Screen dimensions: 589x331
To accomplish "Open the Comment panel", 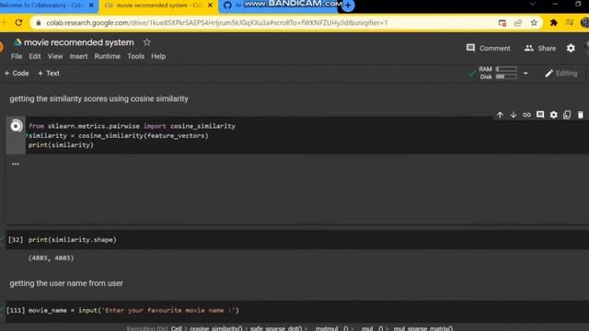I will tap(489, 48).
